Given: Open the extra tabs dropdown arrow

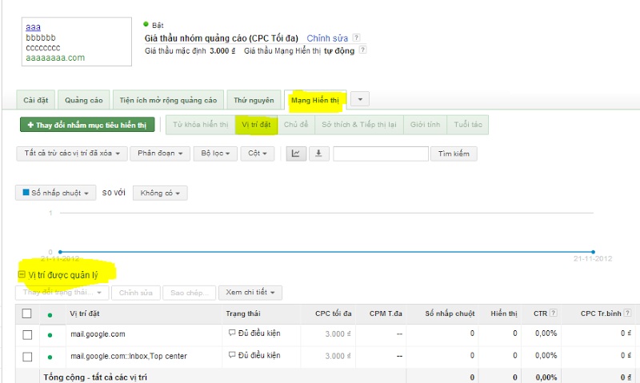Looking at the screenshot, I should point(360,99).
